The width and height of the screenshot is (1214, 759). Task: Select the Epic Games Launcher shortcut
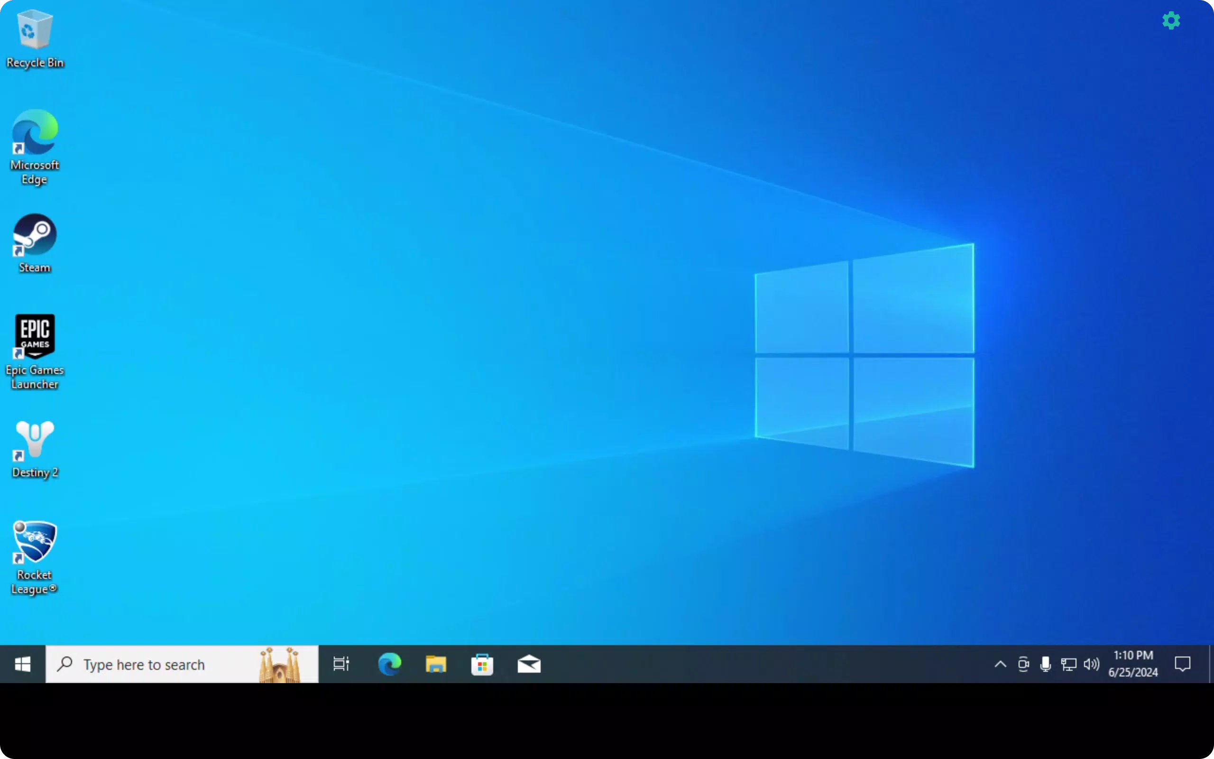(35, 352)
